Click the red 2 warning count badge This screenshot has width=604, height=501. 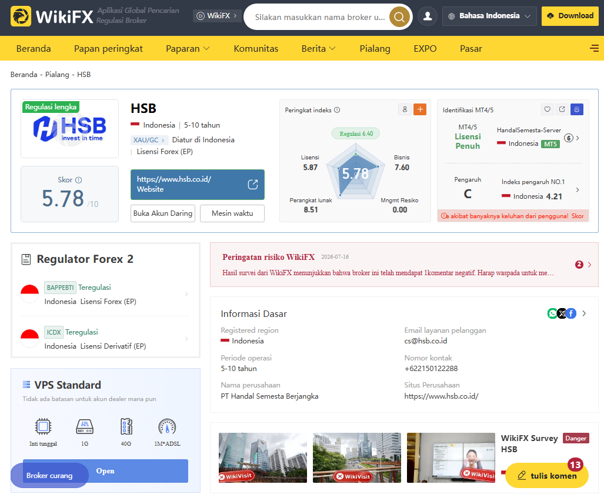(x=579, y=265)
